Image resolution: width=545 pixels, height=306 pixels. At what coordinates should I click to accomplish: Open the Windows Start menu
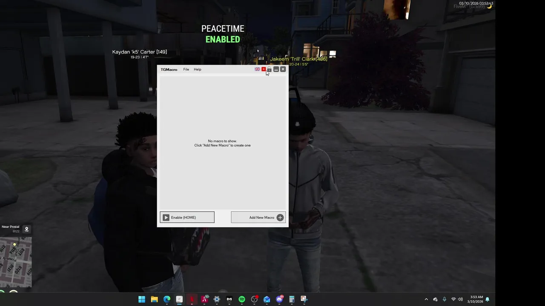(x=142, y=299)
